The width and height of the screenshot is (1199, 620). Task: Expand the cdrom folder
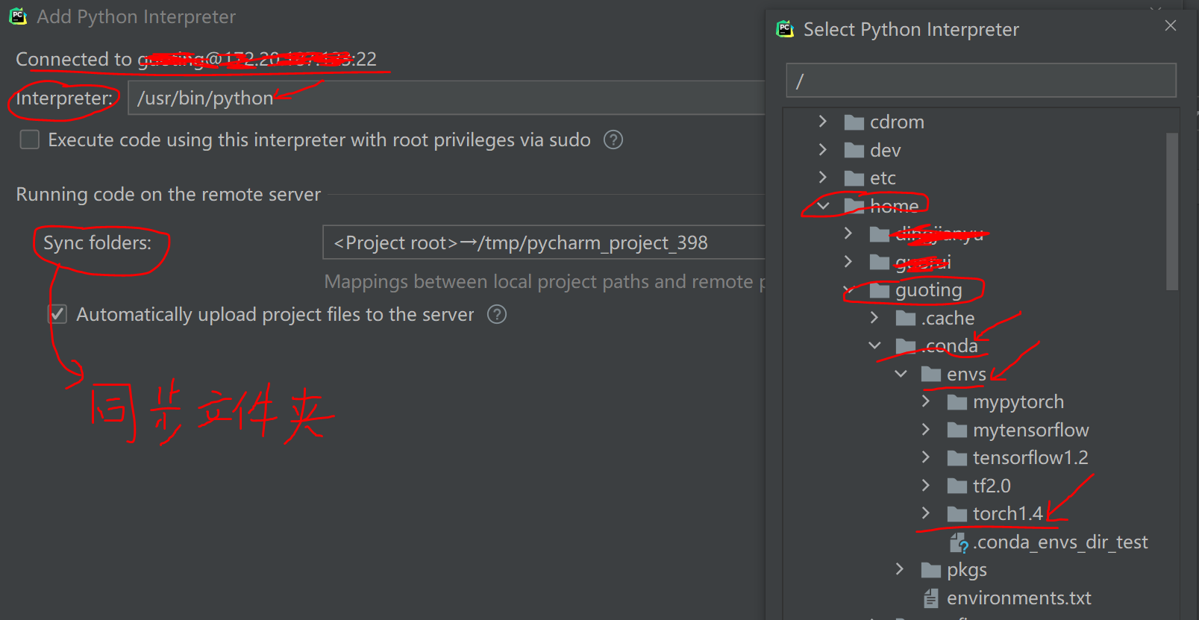(x=823, y=121)
